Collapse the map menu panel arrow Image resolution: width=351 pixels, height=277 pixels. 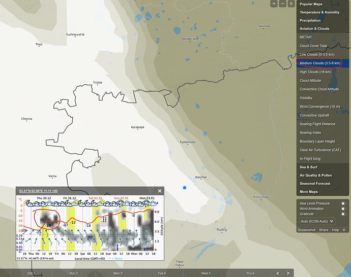(291, 4)
